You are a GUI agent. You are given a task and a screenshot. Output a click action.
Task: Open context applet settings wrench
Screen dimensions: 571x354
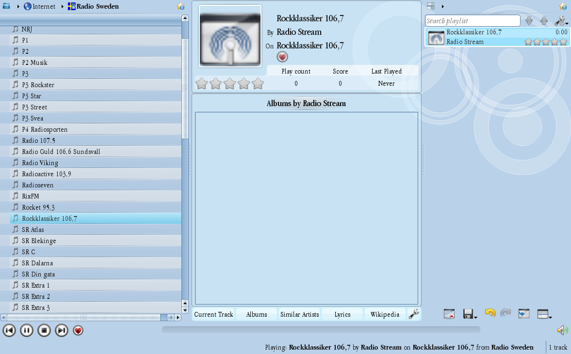point(414,314)
